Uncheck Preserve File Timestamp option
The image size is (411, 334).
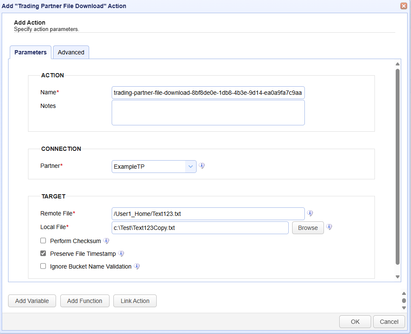[x=43, y=253]
